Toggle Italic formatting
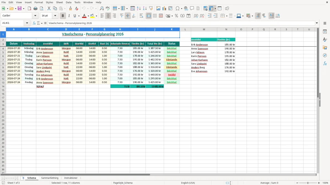The image size is (330, 185). tap(69, 16)
